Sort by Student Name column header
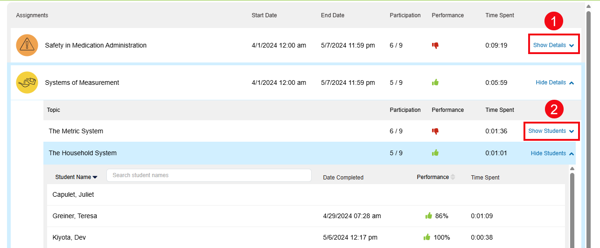The width and height of the screenshot is (600, 248). click(x=73, y=177)
